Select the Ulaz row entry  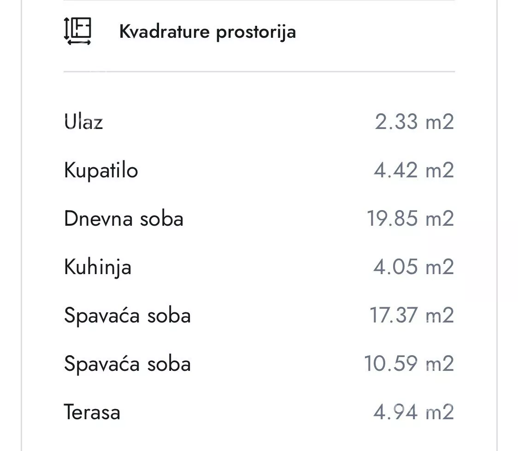[x=84, y=122]
